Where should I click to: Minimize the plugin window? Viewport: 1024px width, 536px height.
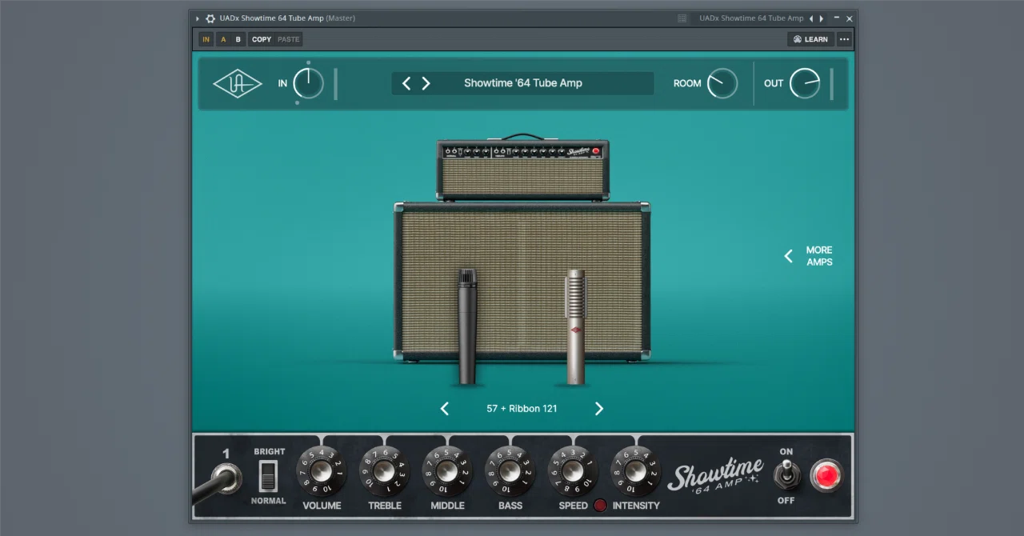[837, 18]
